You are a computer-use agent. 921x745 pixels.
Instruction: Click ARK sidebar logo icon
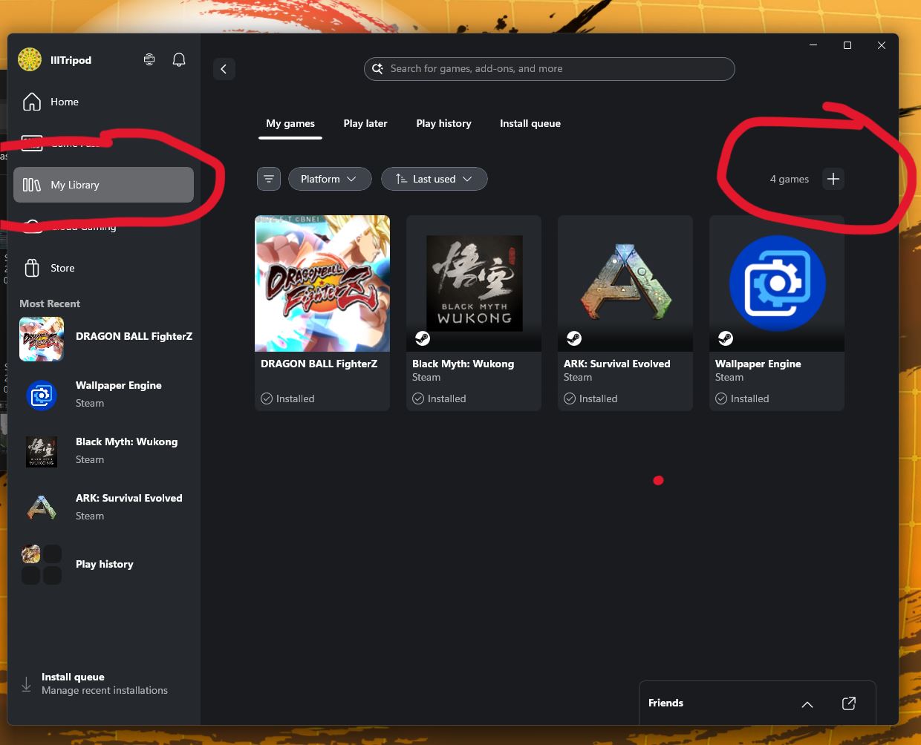[42, 508]
